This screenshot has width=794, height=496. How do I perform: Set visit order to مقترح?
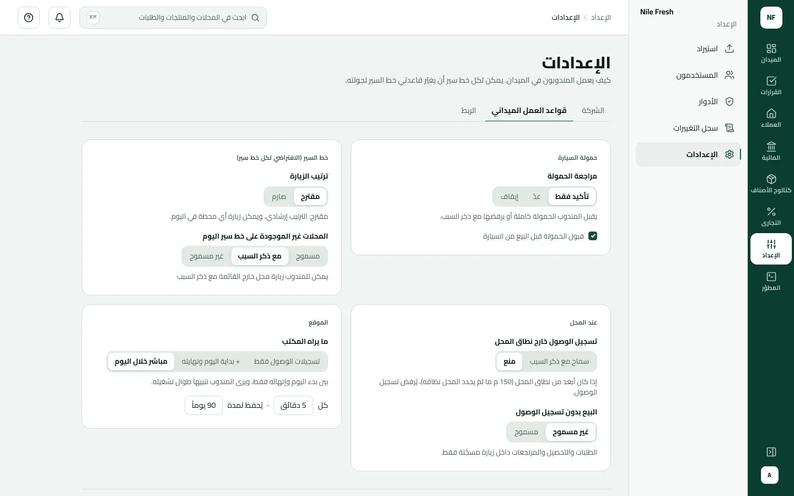[x=310, y=197]
